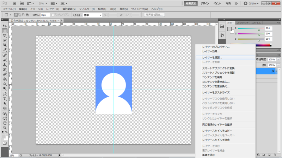Expand the CS Live dropdown

tap(251, 4)
